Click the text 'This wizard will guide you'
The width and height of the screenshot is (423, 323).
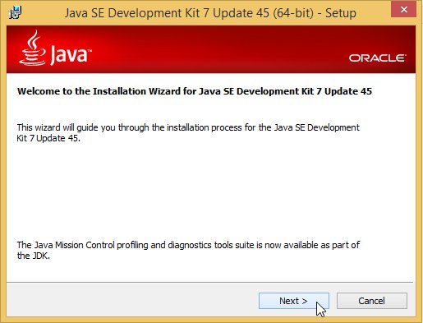pos(67,127)
